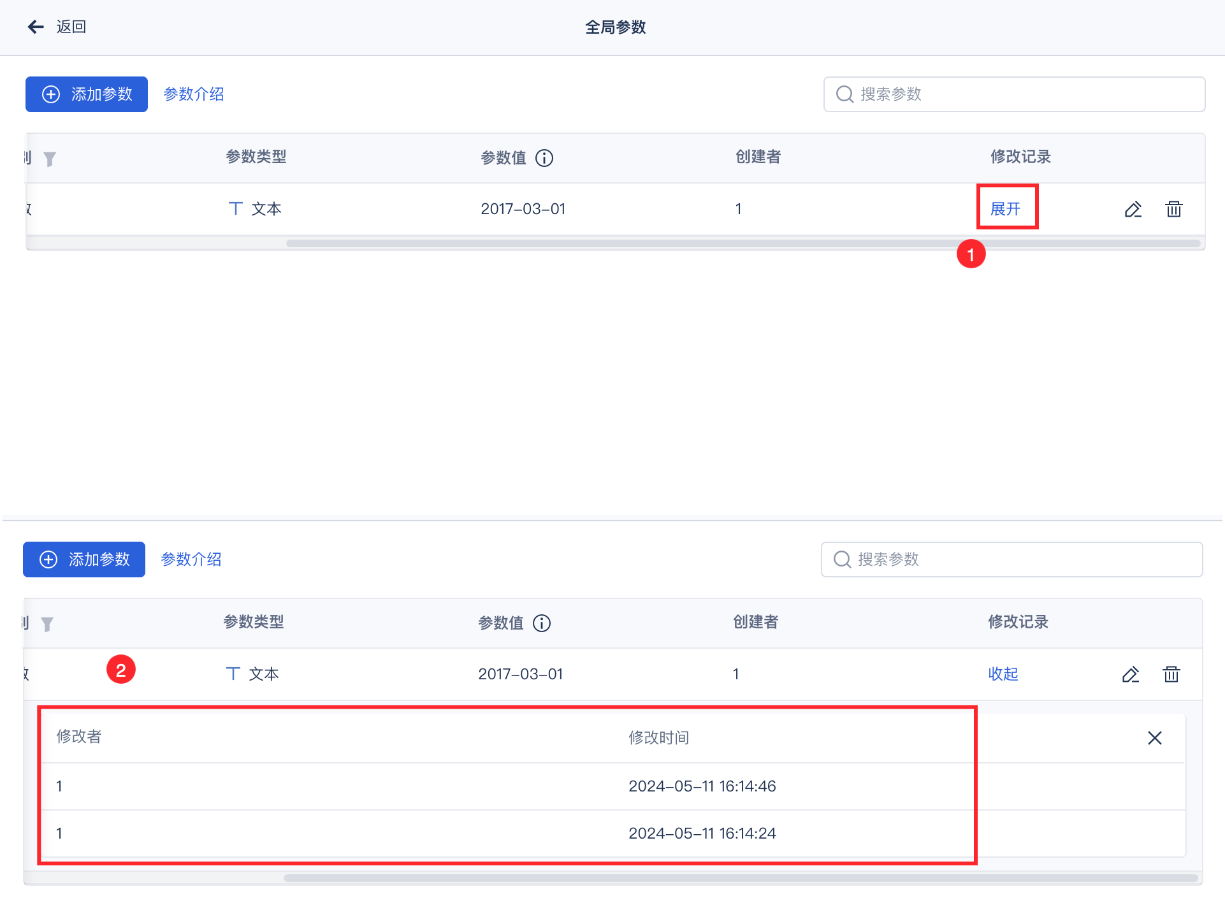Open the lower 参数介绍 link

tap(191, 559)
